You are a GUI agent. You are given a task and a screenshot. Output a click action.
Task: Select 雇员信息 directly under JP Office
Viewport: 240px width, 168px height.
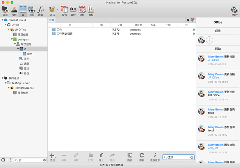(x=21, y=34)
